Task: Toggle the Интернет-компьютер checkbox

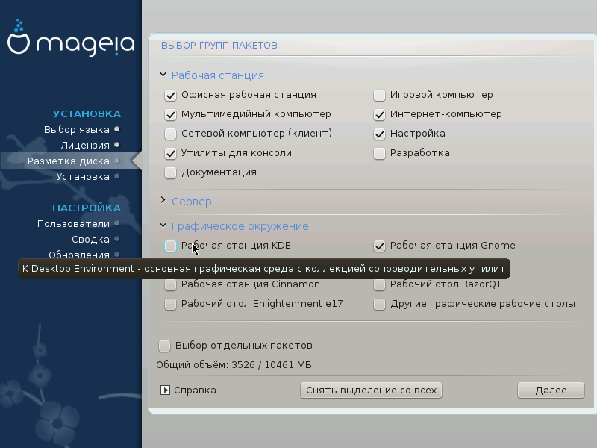Action: coord(379,114)
